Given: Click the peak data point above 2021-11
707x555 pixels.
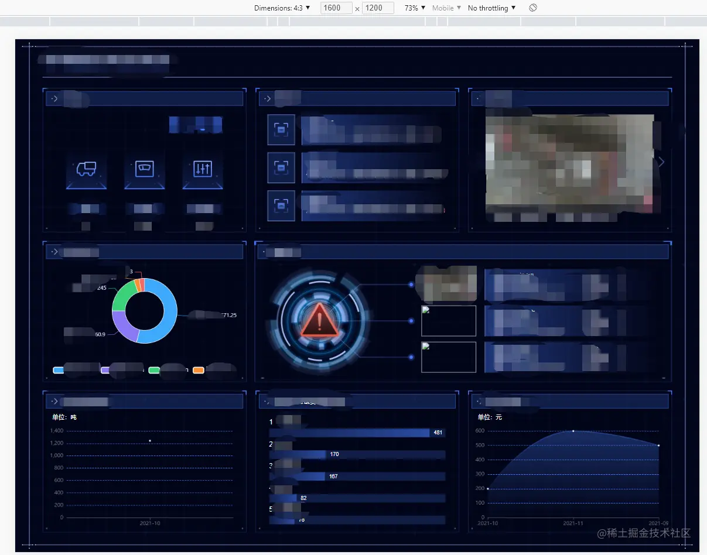Looking at the screenshot, I should coord(573,431).
